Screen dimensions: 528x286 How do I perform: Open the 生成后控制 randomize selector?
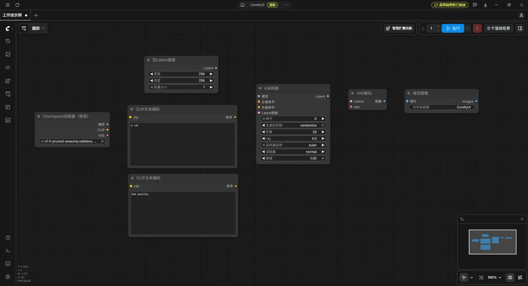(x=293, y=125)
